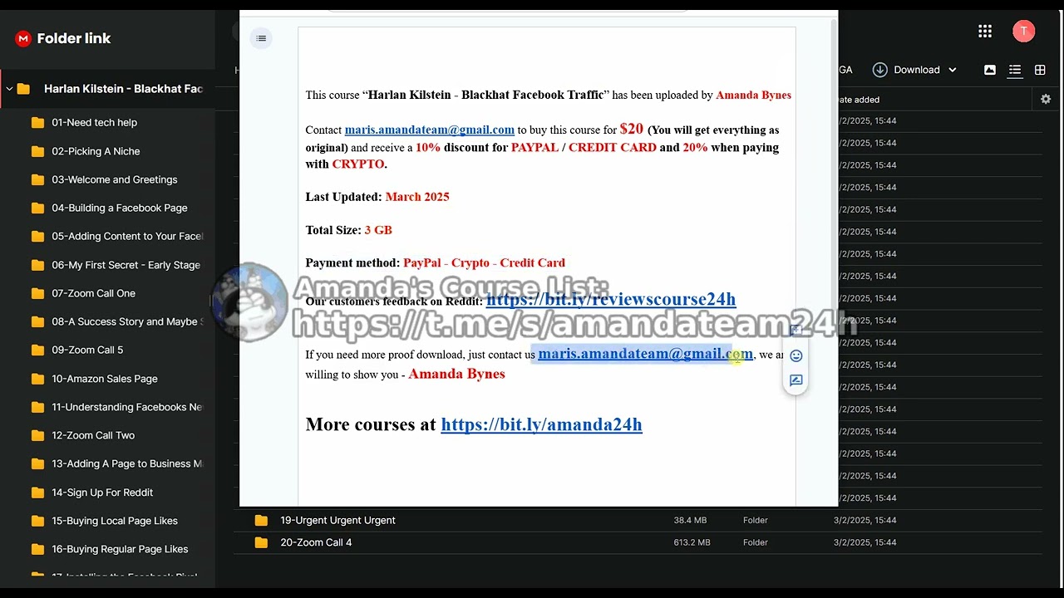
Task: Show document outline icon
Action: click(x=261, y=38)
